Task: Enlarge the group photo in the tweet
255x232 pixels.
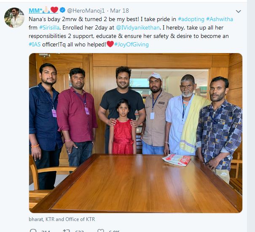Action: click(x=136, y=133)
